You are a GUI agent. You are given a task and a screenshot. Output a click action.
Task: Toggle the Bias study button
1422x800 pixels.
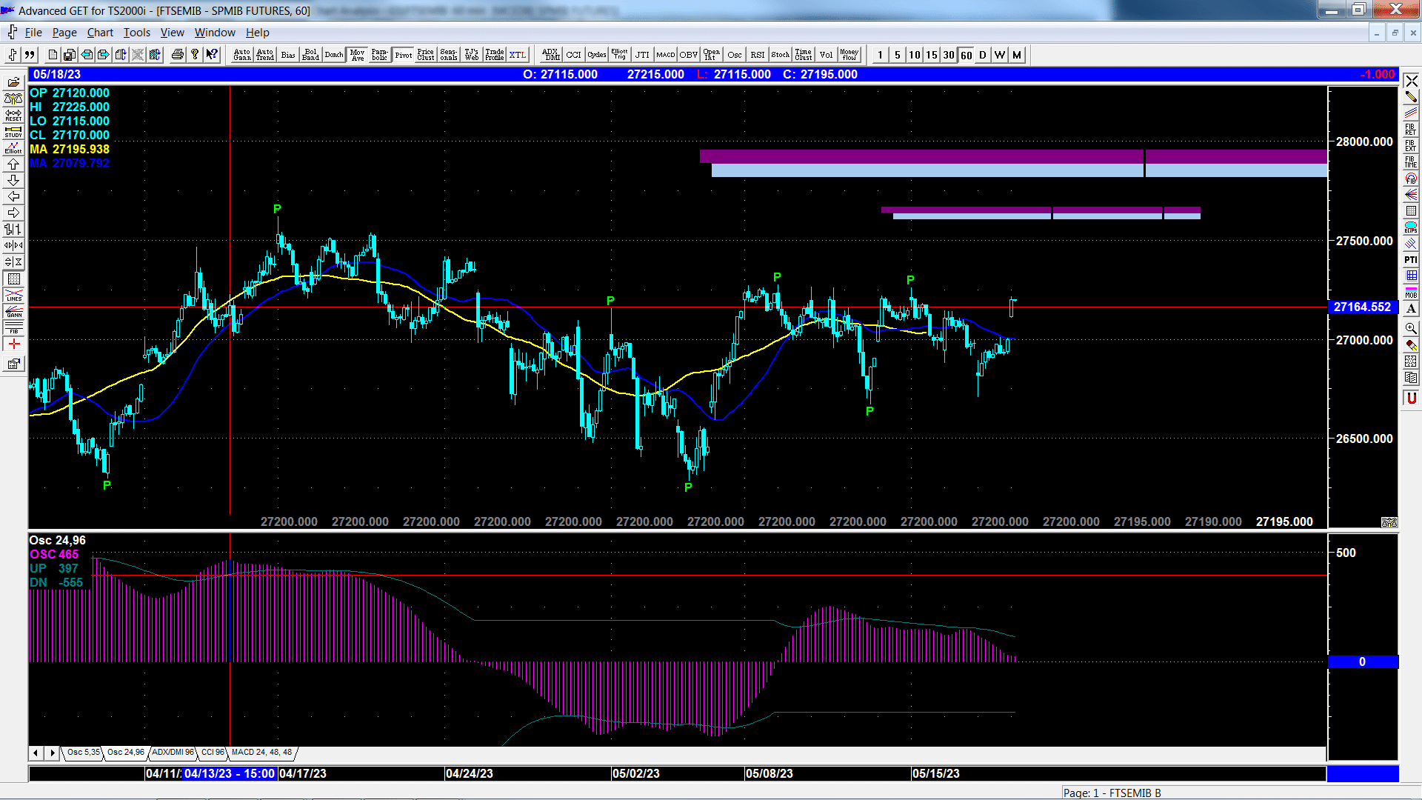[x=288, y=55]
